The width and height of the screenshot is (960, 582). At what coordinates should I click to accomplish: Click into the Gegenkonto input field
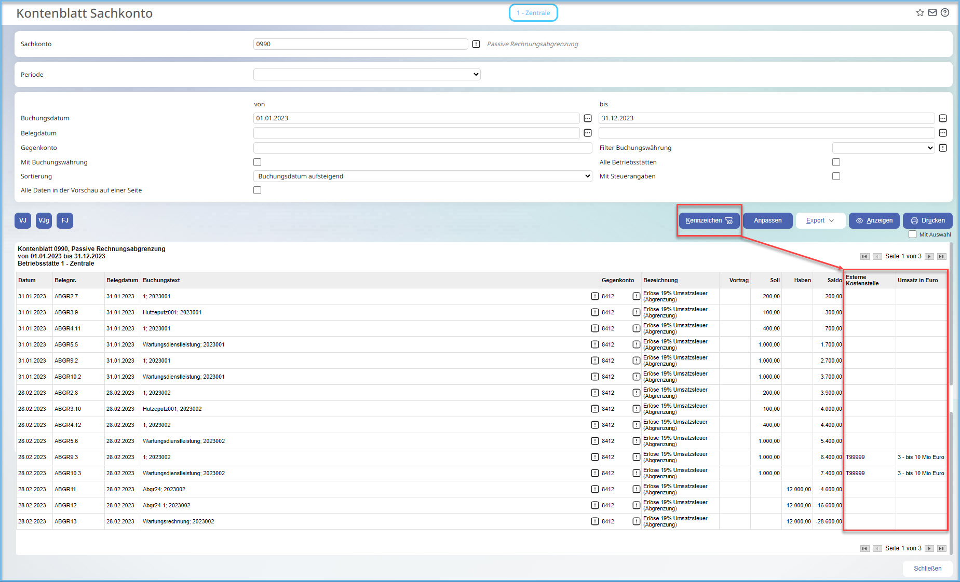pos(423,148)
